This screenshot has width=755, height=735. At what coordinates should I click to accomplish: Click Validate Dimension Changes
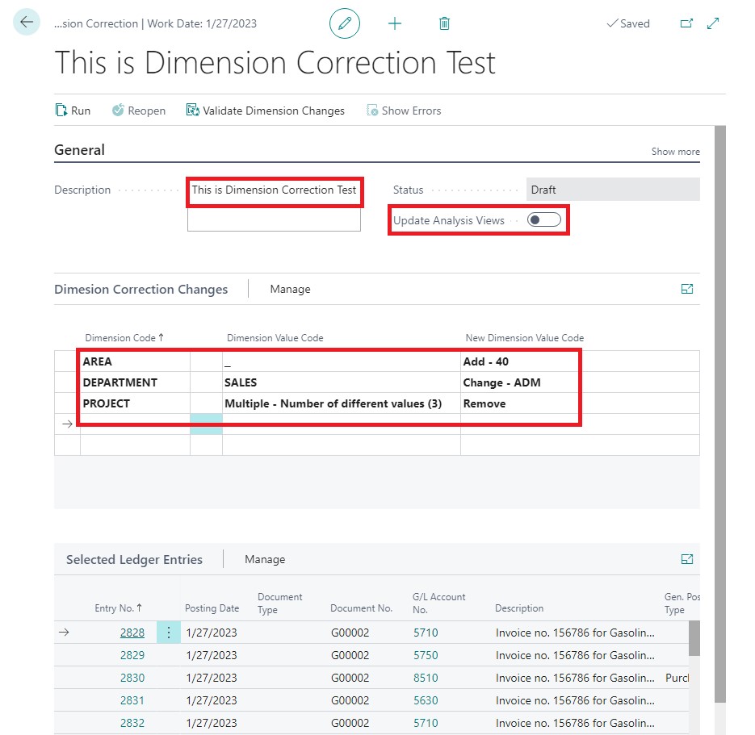265,111
